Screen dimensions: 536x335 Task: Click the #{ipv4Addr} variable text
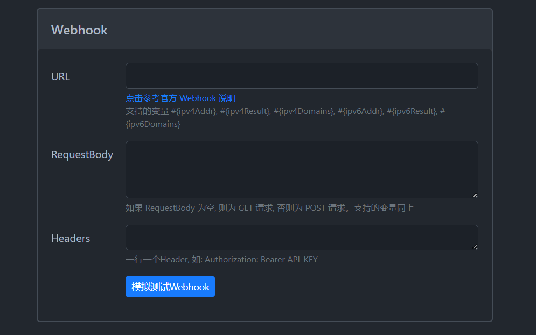coord(194,111)
